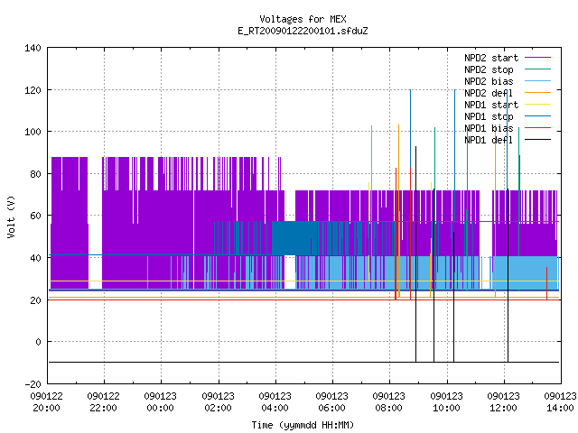Click the '090123 02:00' time tick label

point(218,402)
